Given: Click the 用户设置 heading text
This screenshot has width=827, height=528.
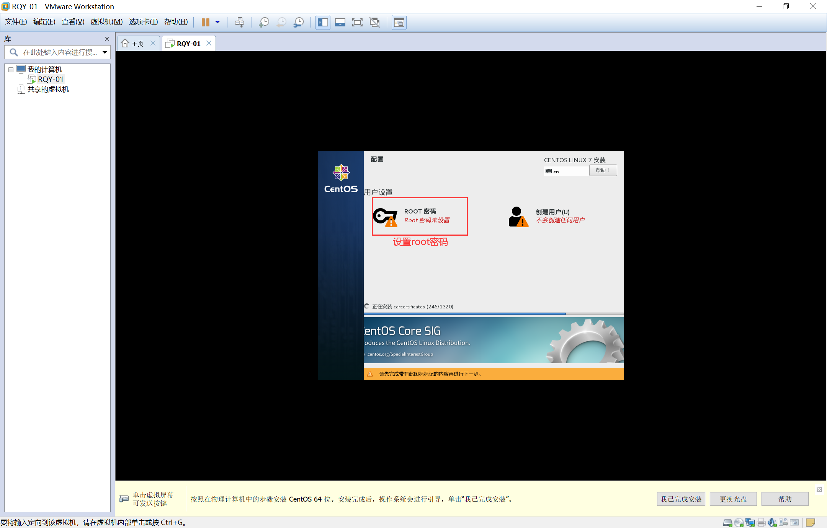Looking at the screenshot, I should (x=378, y=192).
